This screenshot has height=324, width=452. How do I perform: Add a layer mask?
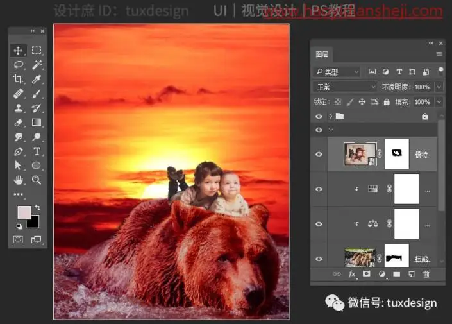click(x=366, y=274)
